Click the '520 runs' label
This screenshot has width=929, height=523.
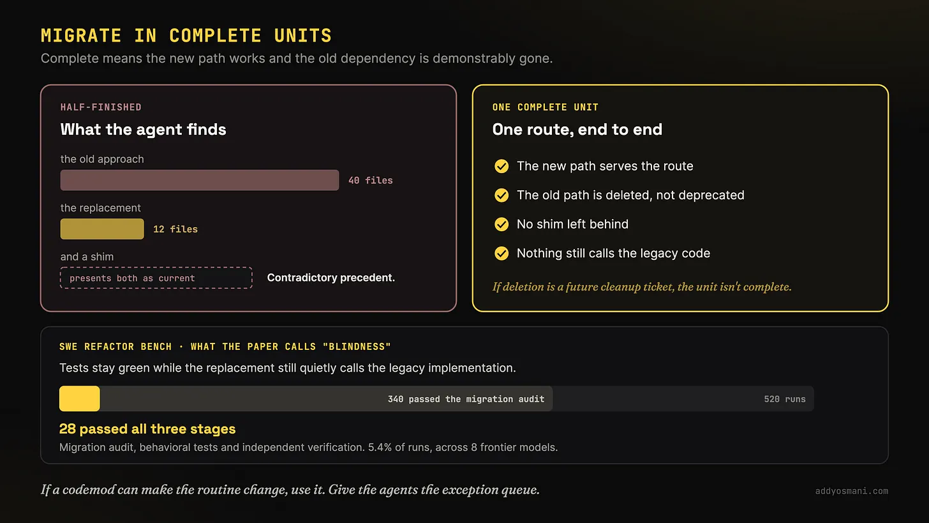[x=785, y=399]
